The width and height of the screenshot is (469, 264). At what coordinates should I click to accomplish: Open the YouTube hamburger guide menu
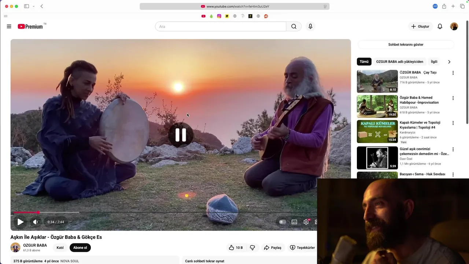click(9, 26)
